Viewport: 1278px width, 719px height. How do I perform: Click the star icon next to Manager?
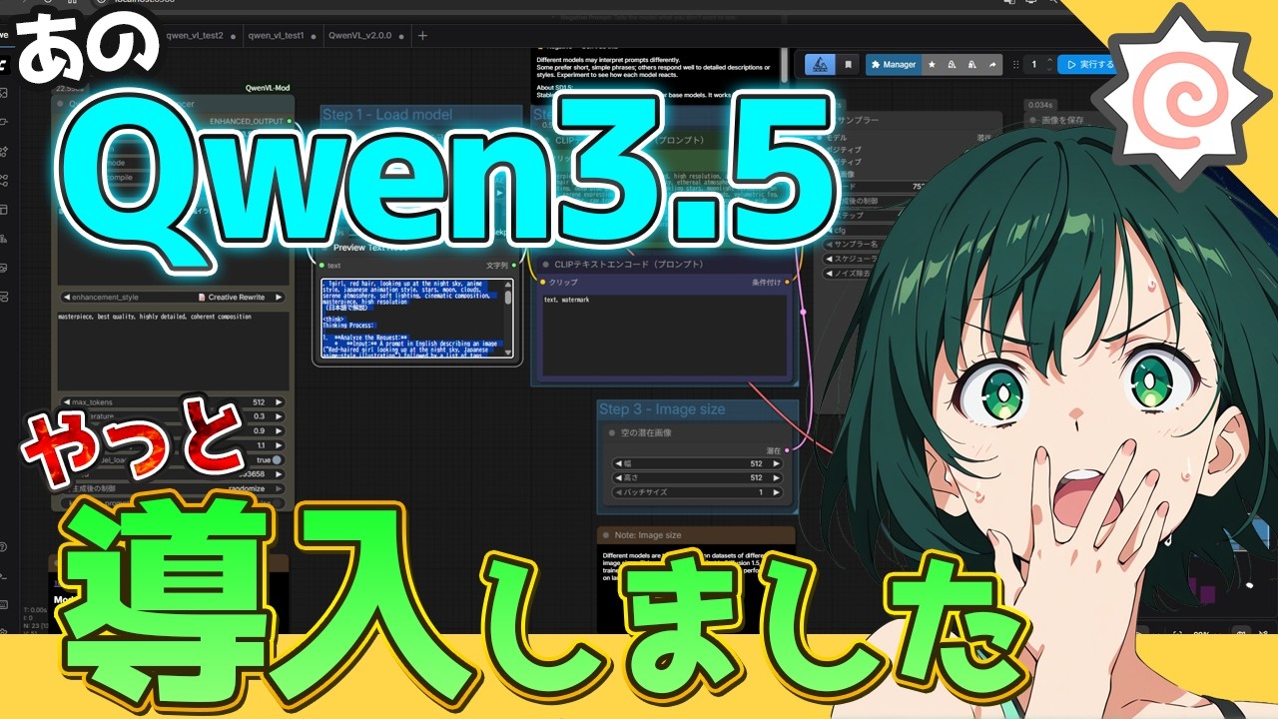(932, 64)
